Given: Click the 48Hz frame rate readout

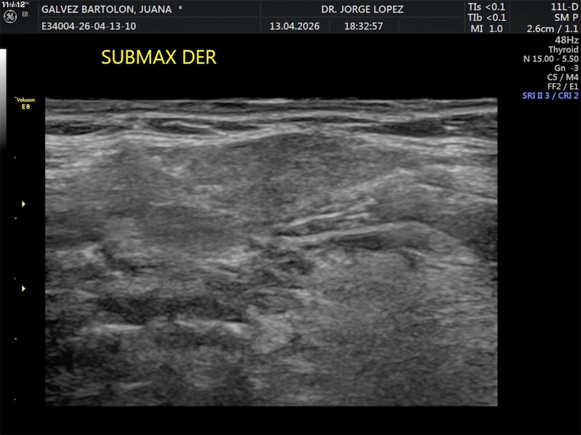Looking at the screenshot, I should 566,40.
